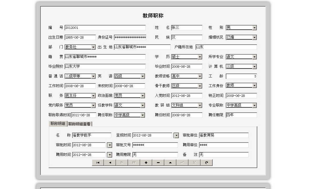Advance to the next record
This screenshot has width=336, height=189.
tap(122, 162)
